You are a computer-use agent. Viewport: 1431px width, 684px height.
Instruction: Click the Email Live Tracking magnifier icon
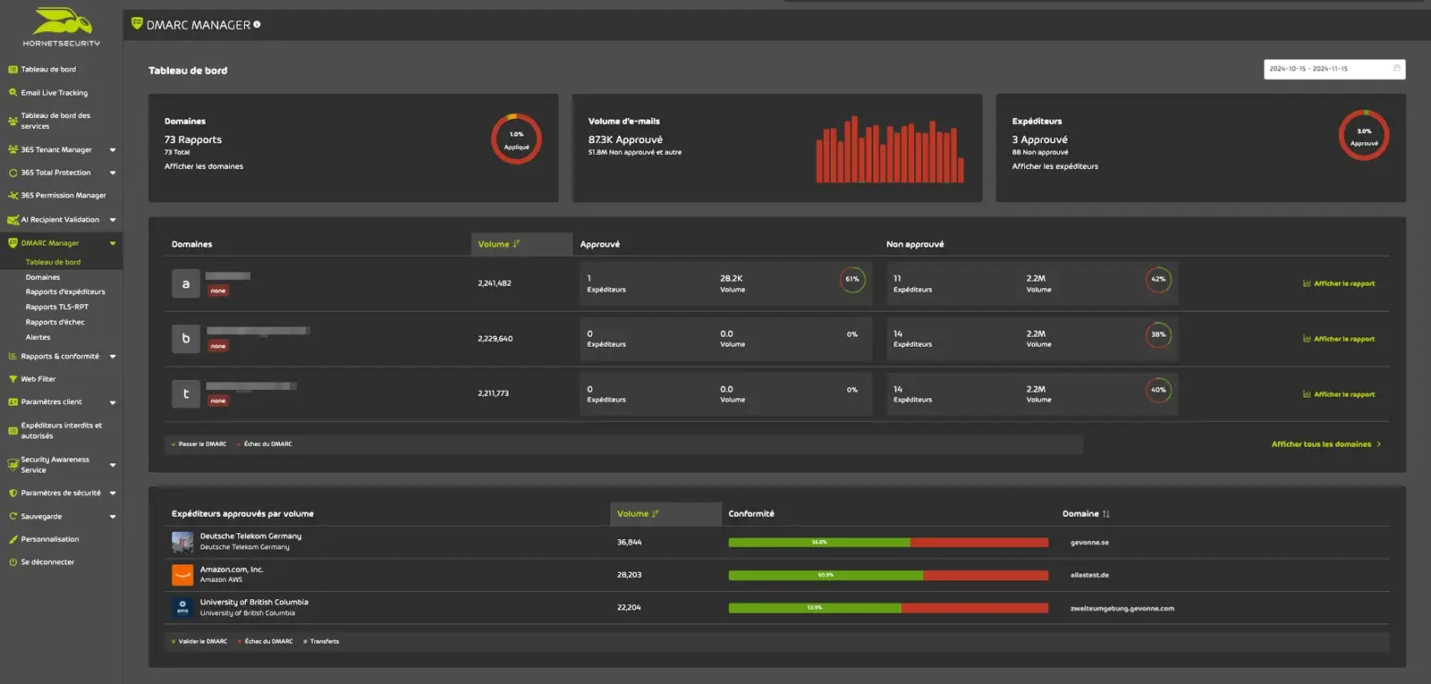click(x=13, y=92)
